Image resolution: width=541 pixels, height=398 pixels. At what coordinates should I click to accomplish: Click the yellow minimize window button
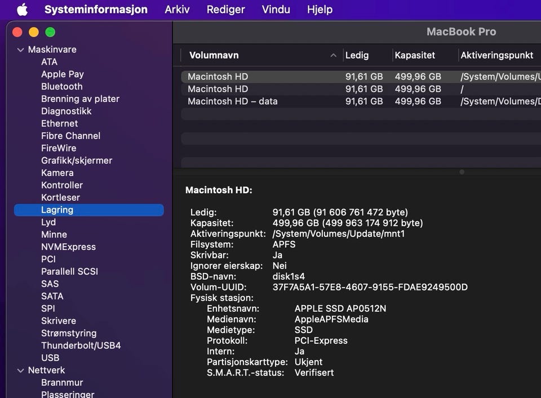(34, 32)
